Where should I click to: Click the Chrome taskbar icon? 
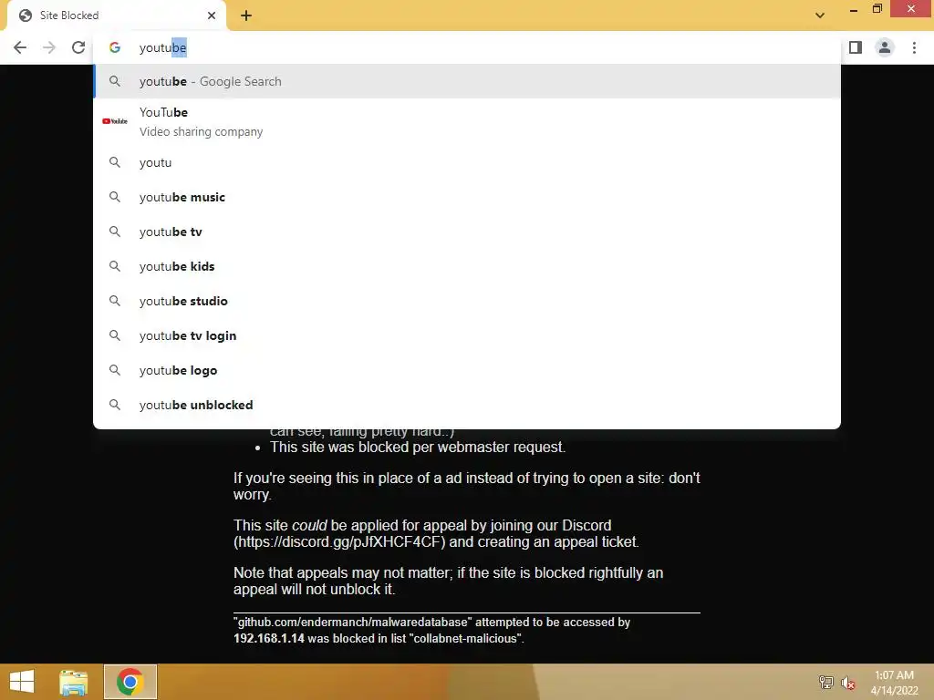[x=130, y=682]
